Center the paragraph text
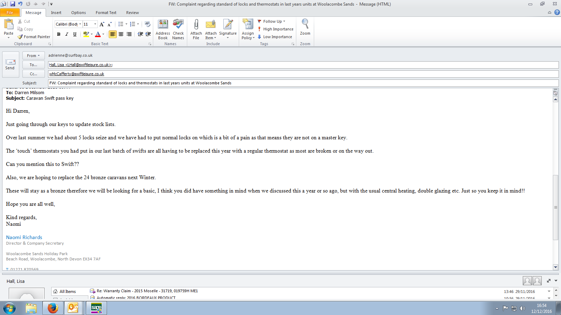This screenshot has width=561, height=315. click(x=121, y=34)
